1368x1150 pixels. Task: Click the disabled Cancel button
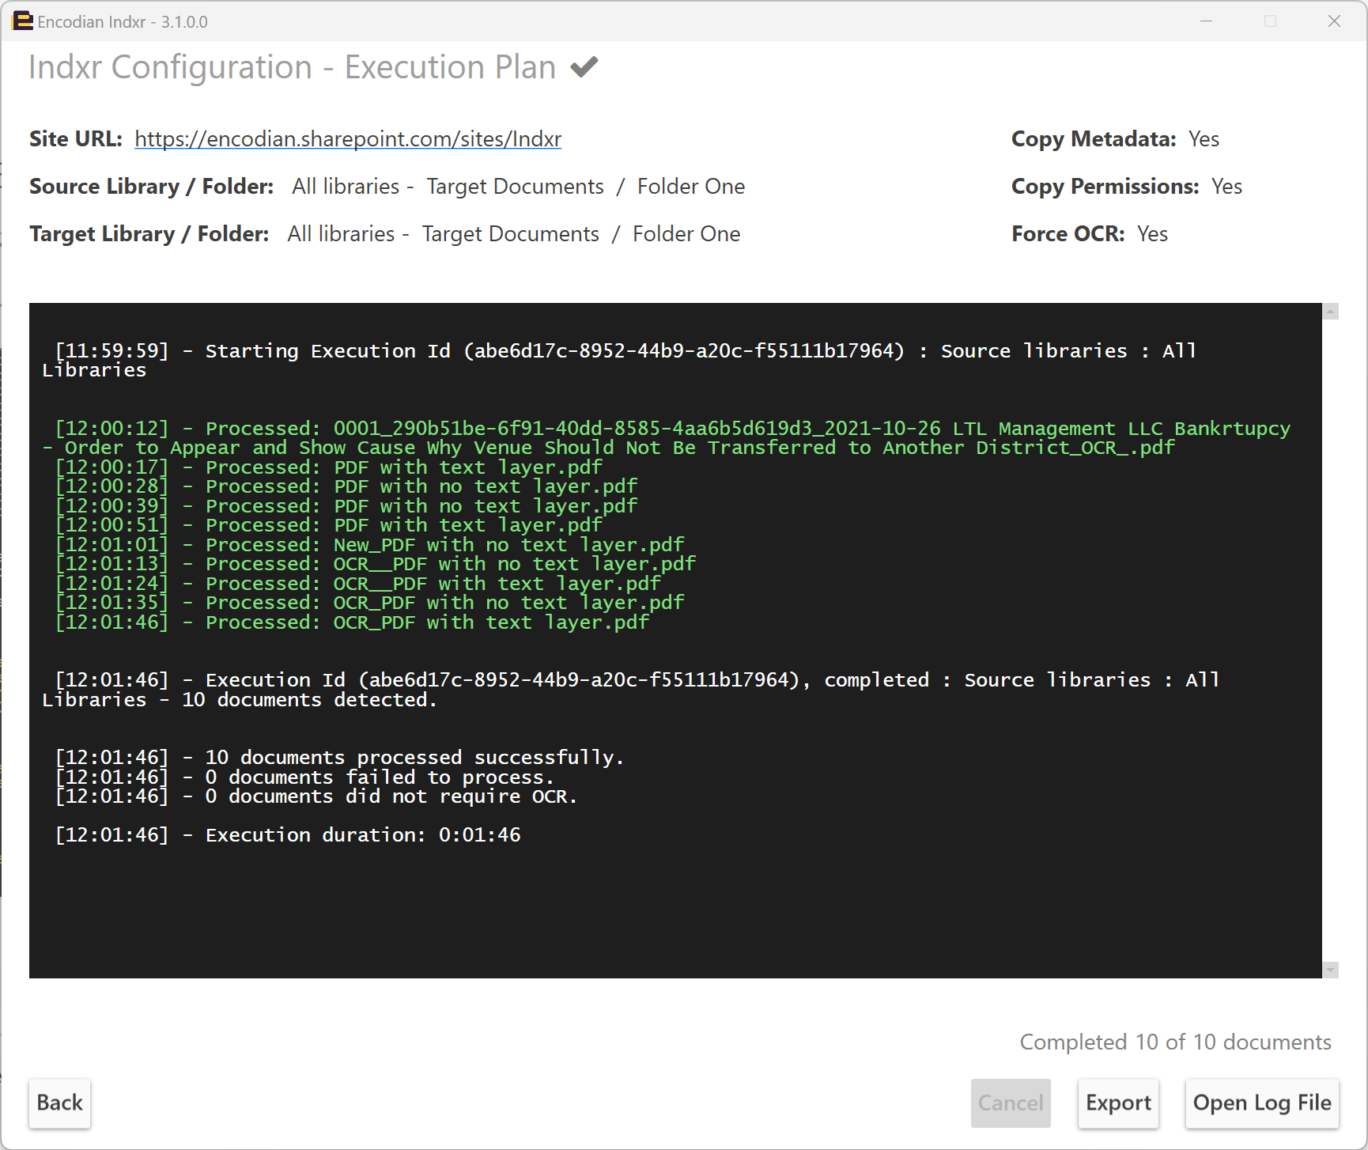tap(1011, 1103)
